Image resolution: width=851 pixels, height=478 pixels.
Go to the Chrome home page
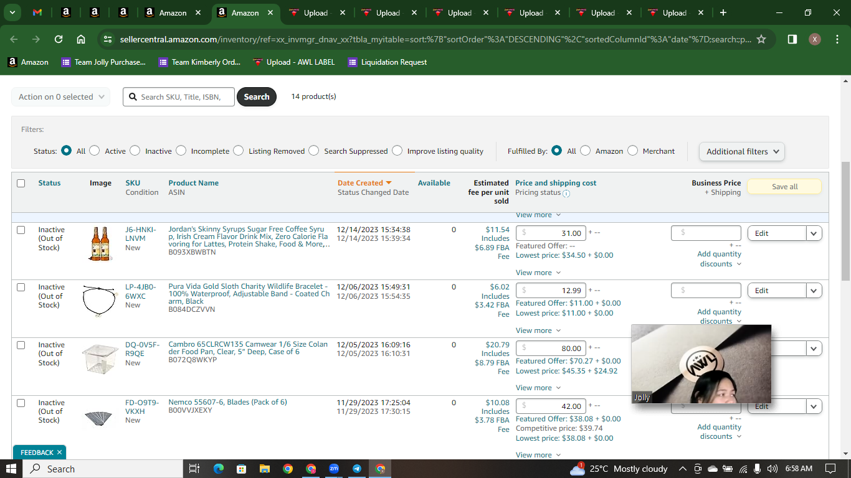point(81,39)
